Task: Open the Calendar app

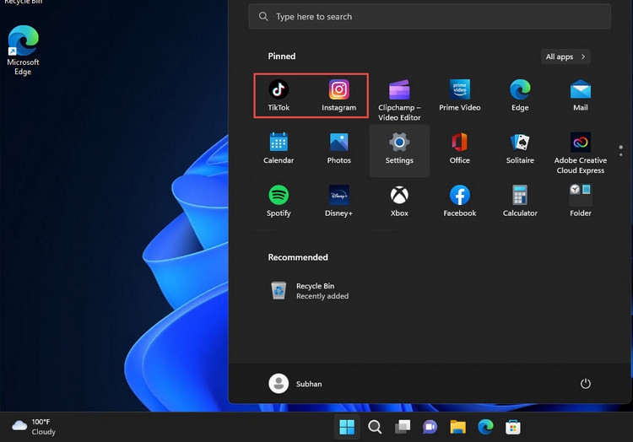Action: 279,148
